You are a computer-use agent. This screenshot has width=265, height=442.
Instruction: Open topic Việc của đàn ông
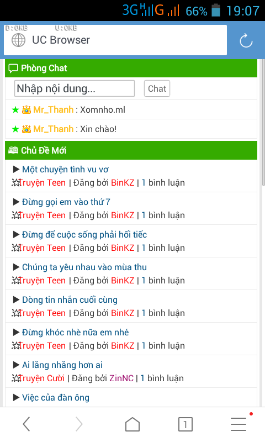click(x=55, y=398)
